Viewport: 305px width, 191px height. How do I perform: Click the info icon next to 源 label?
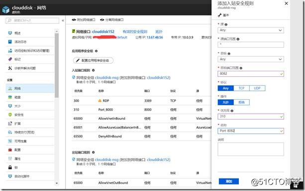pyautogui.click(x=226, y=24)
